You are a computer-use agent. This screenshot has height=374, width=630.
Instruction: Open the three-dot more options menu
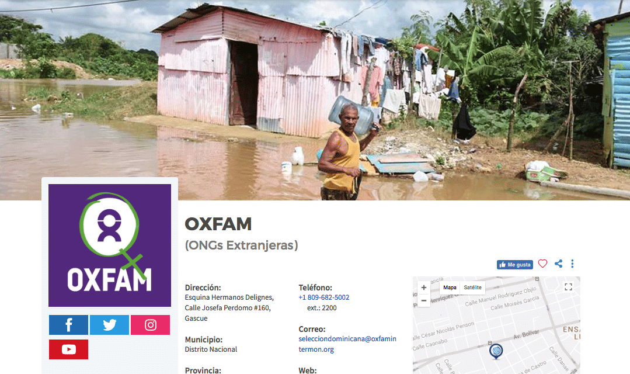click(573, 264)
